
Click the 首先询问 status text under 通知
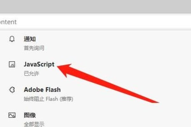click(x=34, y=48)
